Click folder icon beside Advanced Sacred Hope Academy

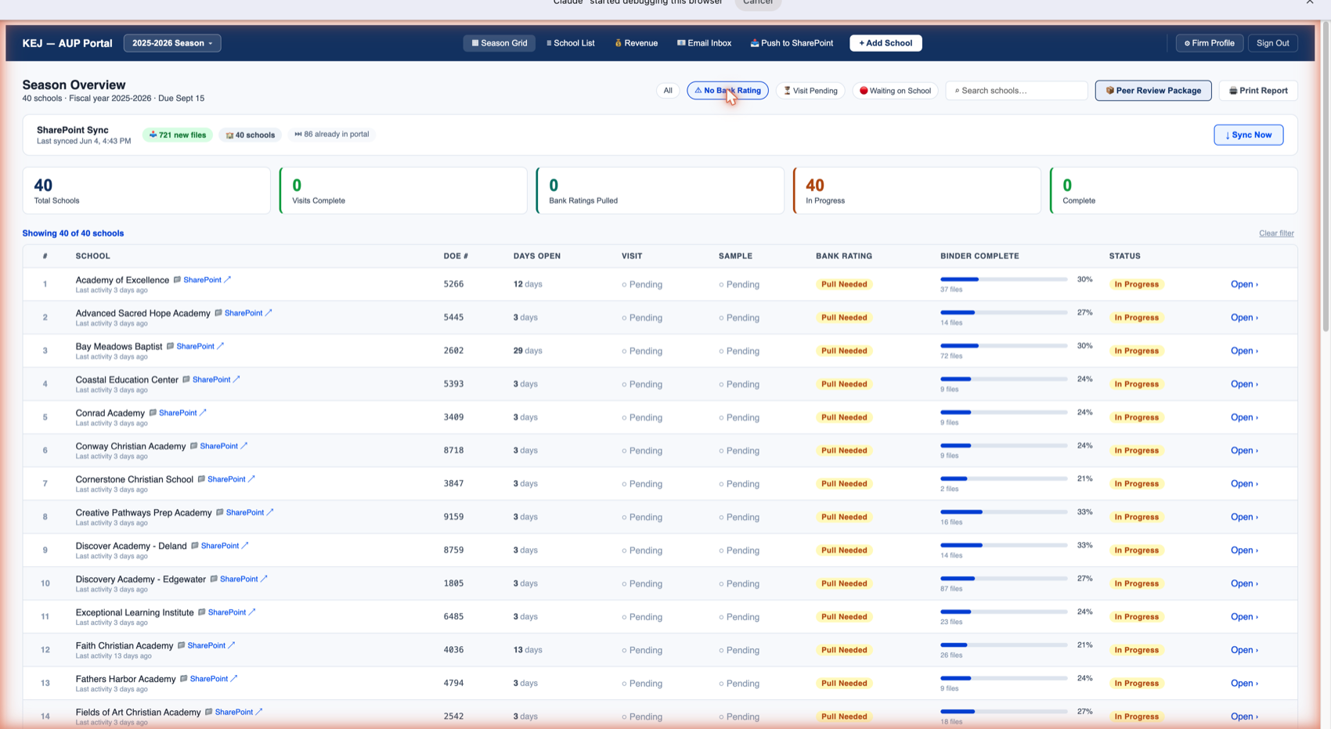pyautogui.click(x=218, y=313)
